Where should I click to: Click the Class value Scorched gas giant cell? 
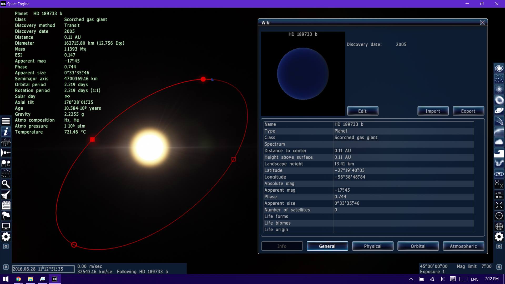coord(404,138)
